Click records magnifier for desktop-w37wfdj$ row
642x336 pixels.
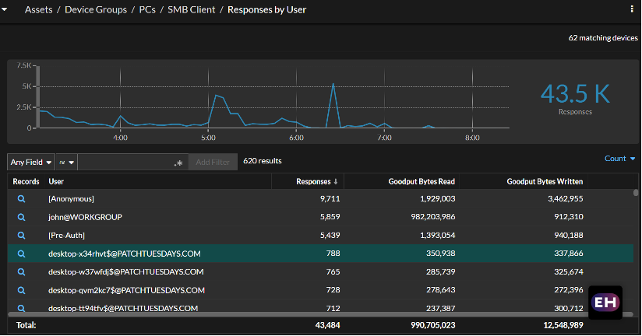(x=22, y=271)
